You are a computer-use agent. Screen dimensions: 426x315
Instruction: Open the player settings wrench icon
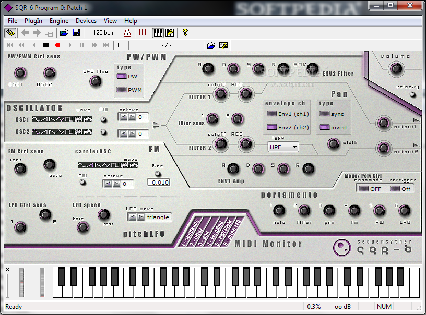click(223, 45)
